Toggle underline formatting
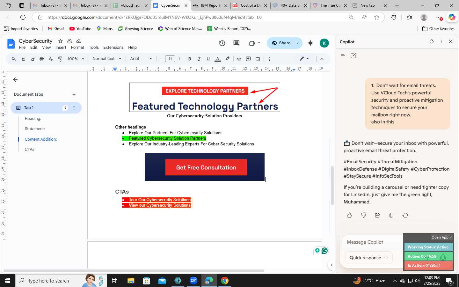This screenshot has height=287, width=459. coord(208,59)
